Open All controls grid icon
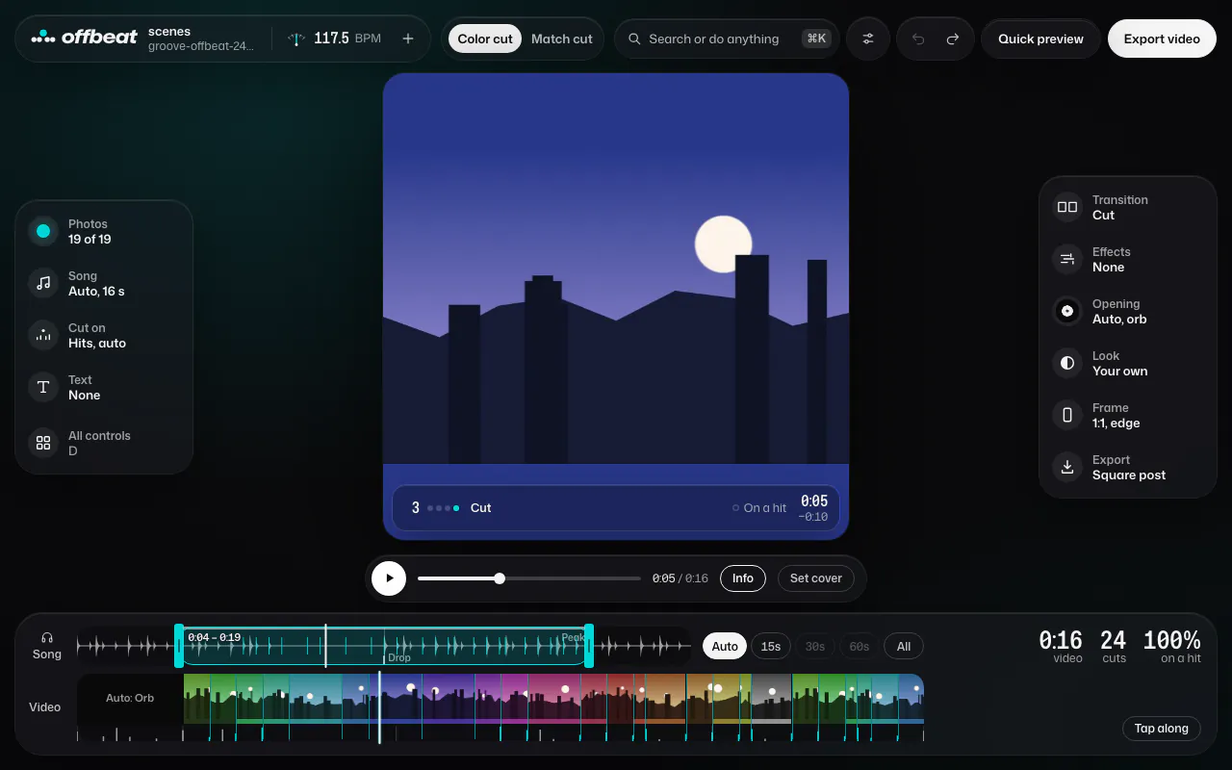This screenshot has height=770, width=1232. click(x=43, y=443)
